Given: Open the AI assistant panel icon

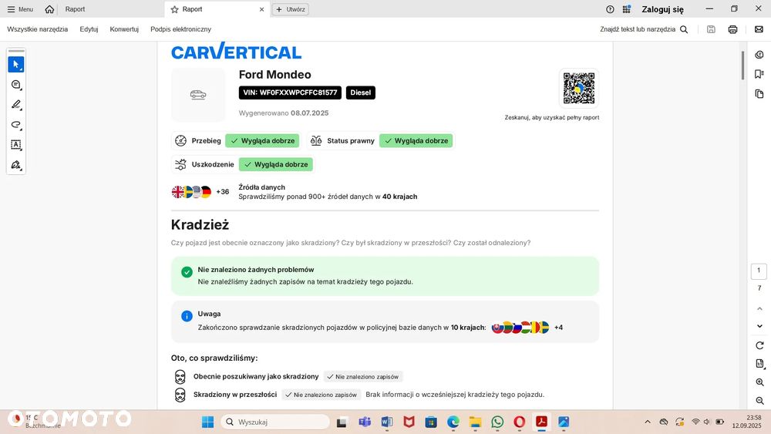Looking at the screenshot, I should [759, 55].
